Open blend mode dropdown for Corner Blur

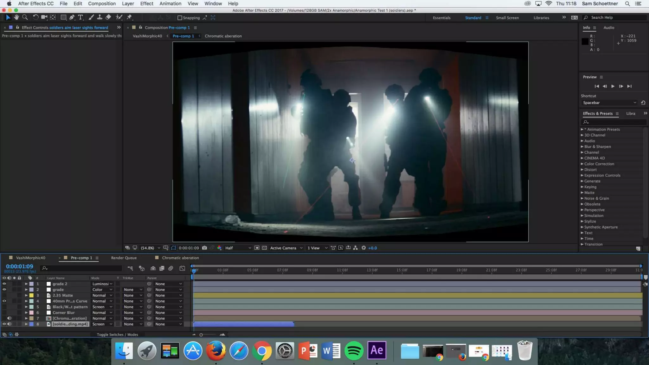click(102, 312)
